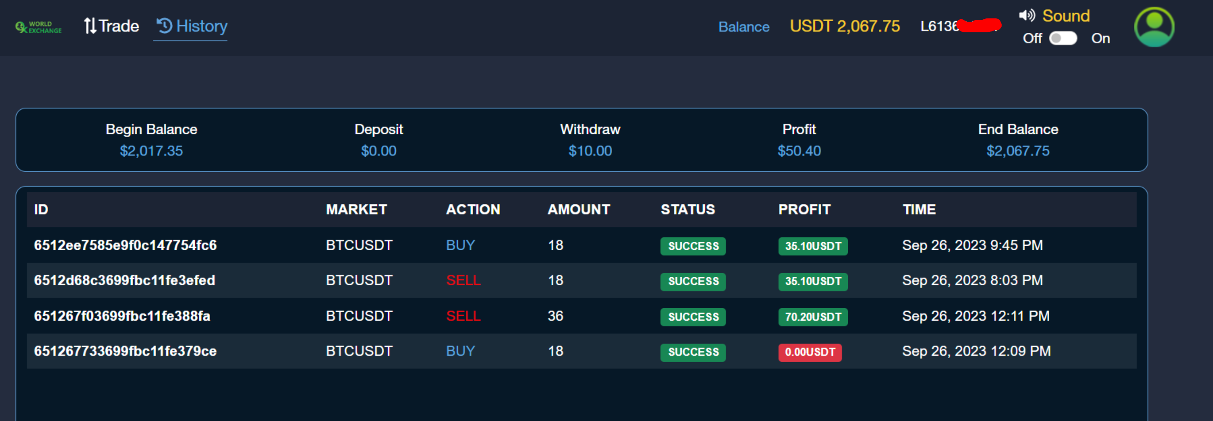Click the red 0.00USDT profit badge
This screenshot has width=1213, height=421.
pyautogui.click(x=810, y=352)
